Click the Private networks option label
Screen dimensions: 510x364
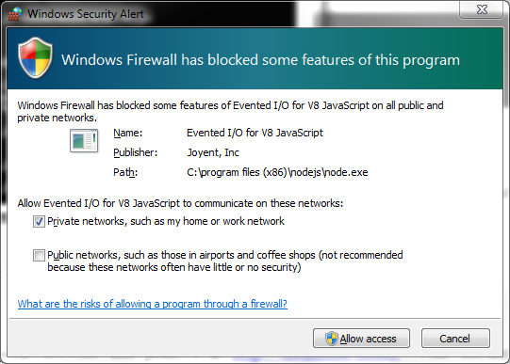166,221
